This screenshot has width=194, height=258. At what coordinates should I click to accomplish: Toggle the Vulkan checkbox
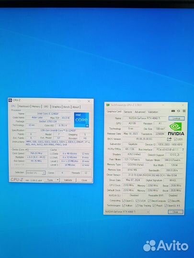point(124,205)
